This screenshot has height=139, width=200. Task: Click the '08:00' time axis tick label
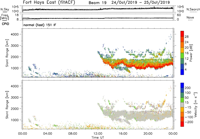tap(72, 134)
